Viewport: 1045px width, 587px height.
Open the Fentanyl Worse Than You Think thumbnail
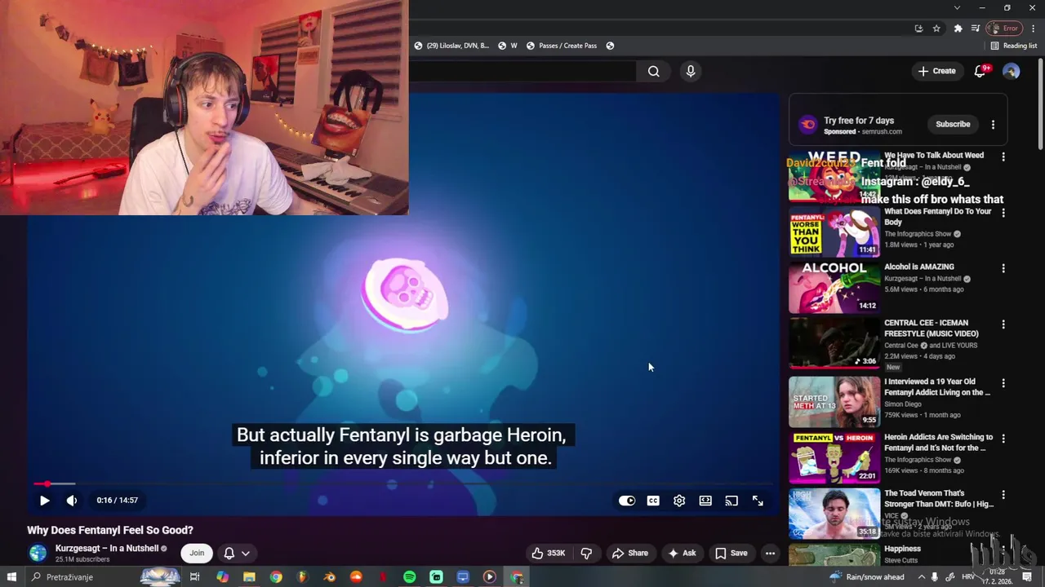point(834,232)
